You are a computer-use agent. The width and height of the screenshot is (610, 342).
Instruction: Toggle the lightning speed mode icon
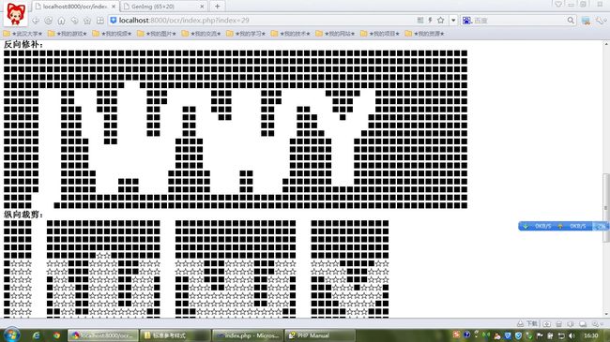click(x=430, y=21)
